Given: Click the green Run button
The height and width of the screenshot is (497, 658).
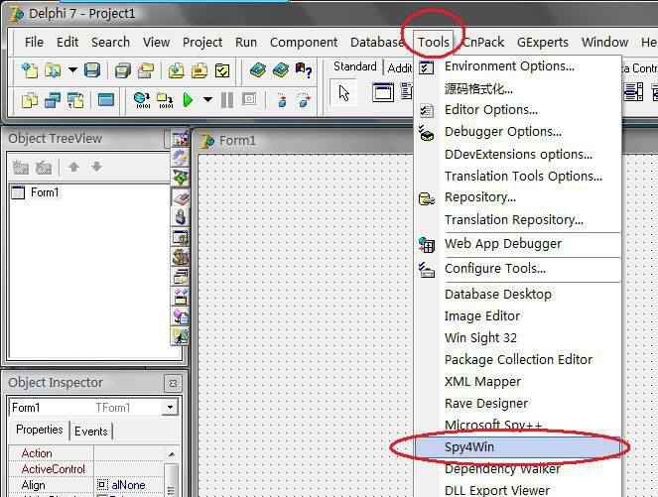Looking at the screenshot, I should pos(188,99).
